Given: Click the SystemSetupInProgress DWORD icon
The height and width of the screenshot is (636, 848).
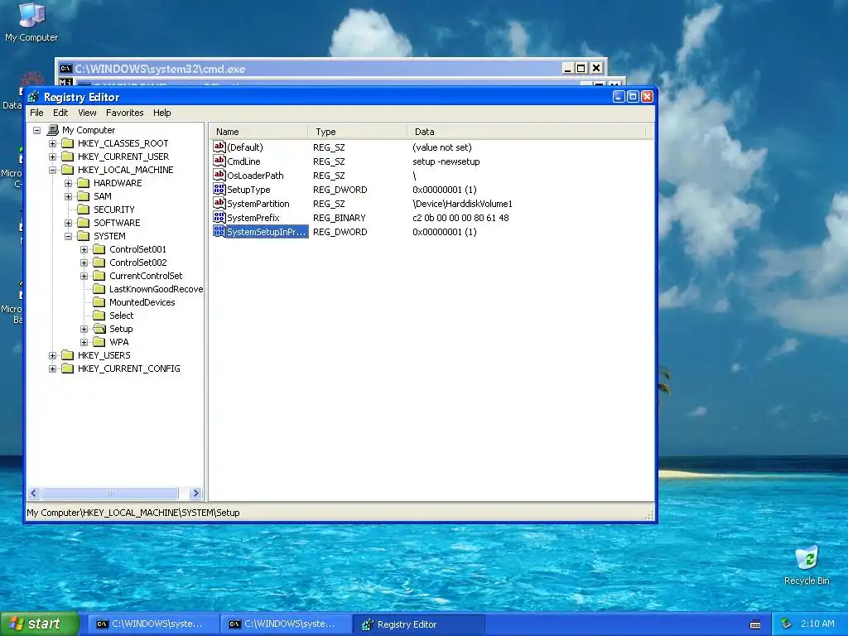Looking at the screenshot, I should [219, 232].
